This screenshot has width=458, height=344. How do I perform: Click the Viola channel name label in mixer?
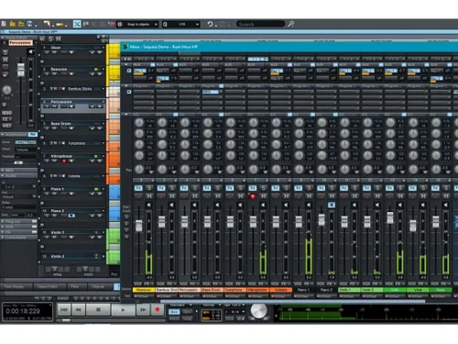tap(418, 290)
